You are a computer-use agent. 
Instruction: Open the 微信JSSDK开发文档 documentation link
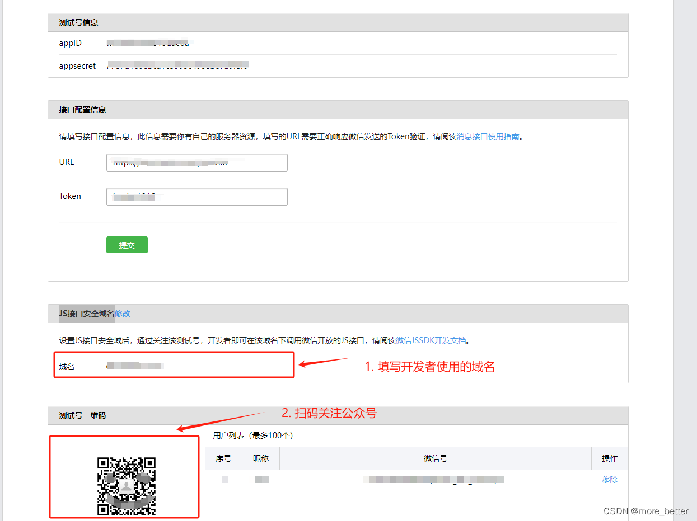pos(431,340)
